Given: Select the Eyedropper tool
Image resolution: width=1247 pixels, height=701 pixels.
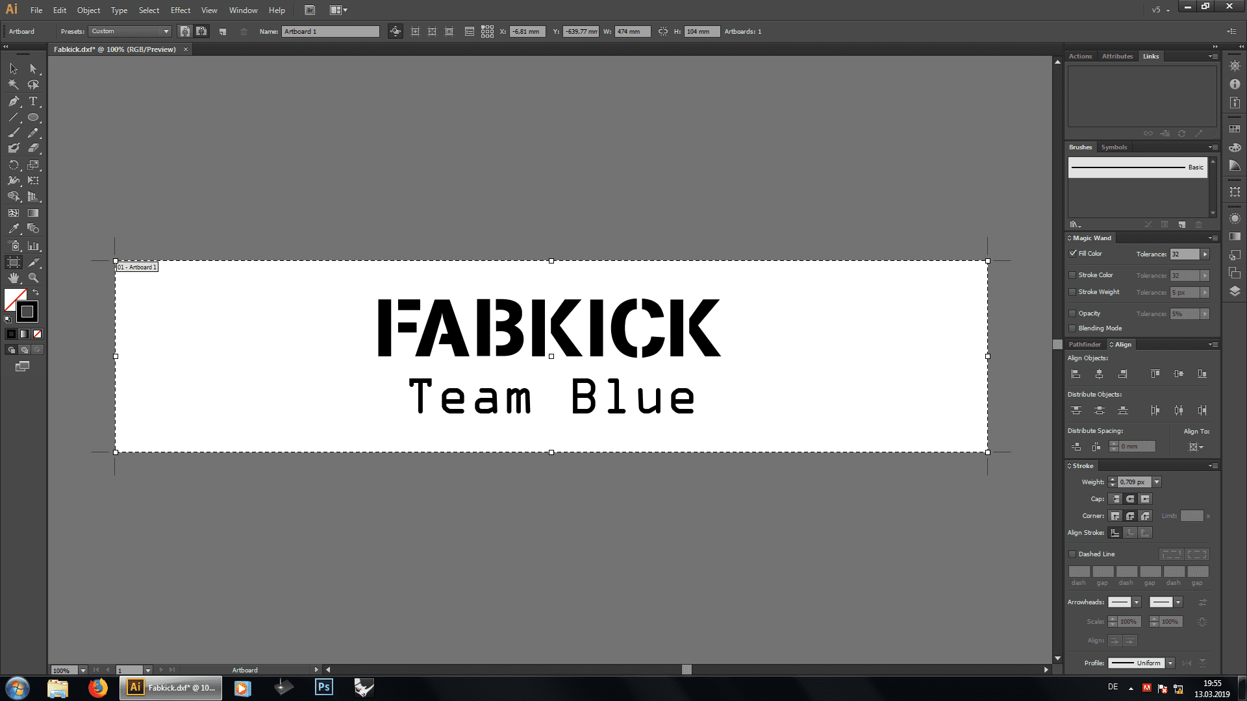Looking at the screenshot, I should point(14,228).
